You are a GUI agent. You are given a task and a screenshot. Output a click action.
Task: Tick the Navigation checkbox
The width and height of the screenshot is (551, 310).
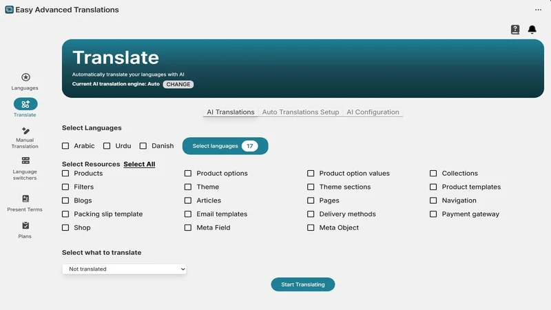[x=433, y=200]
